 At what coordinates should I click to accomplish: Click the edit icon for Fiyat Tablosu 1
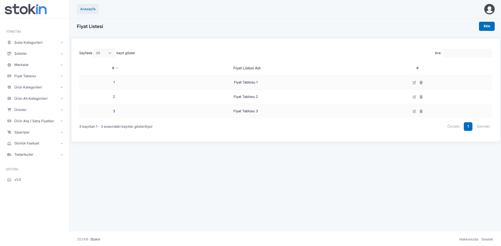point(414,82)
